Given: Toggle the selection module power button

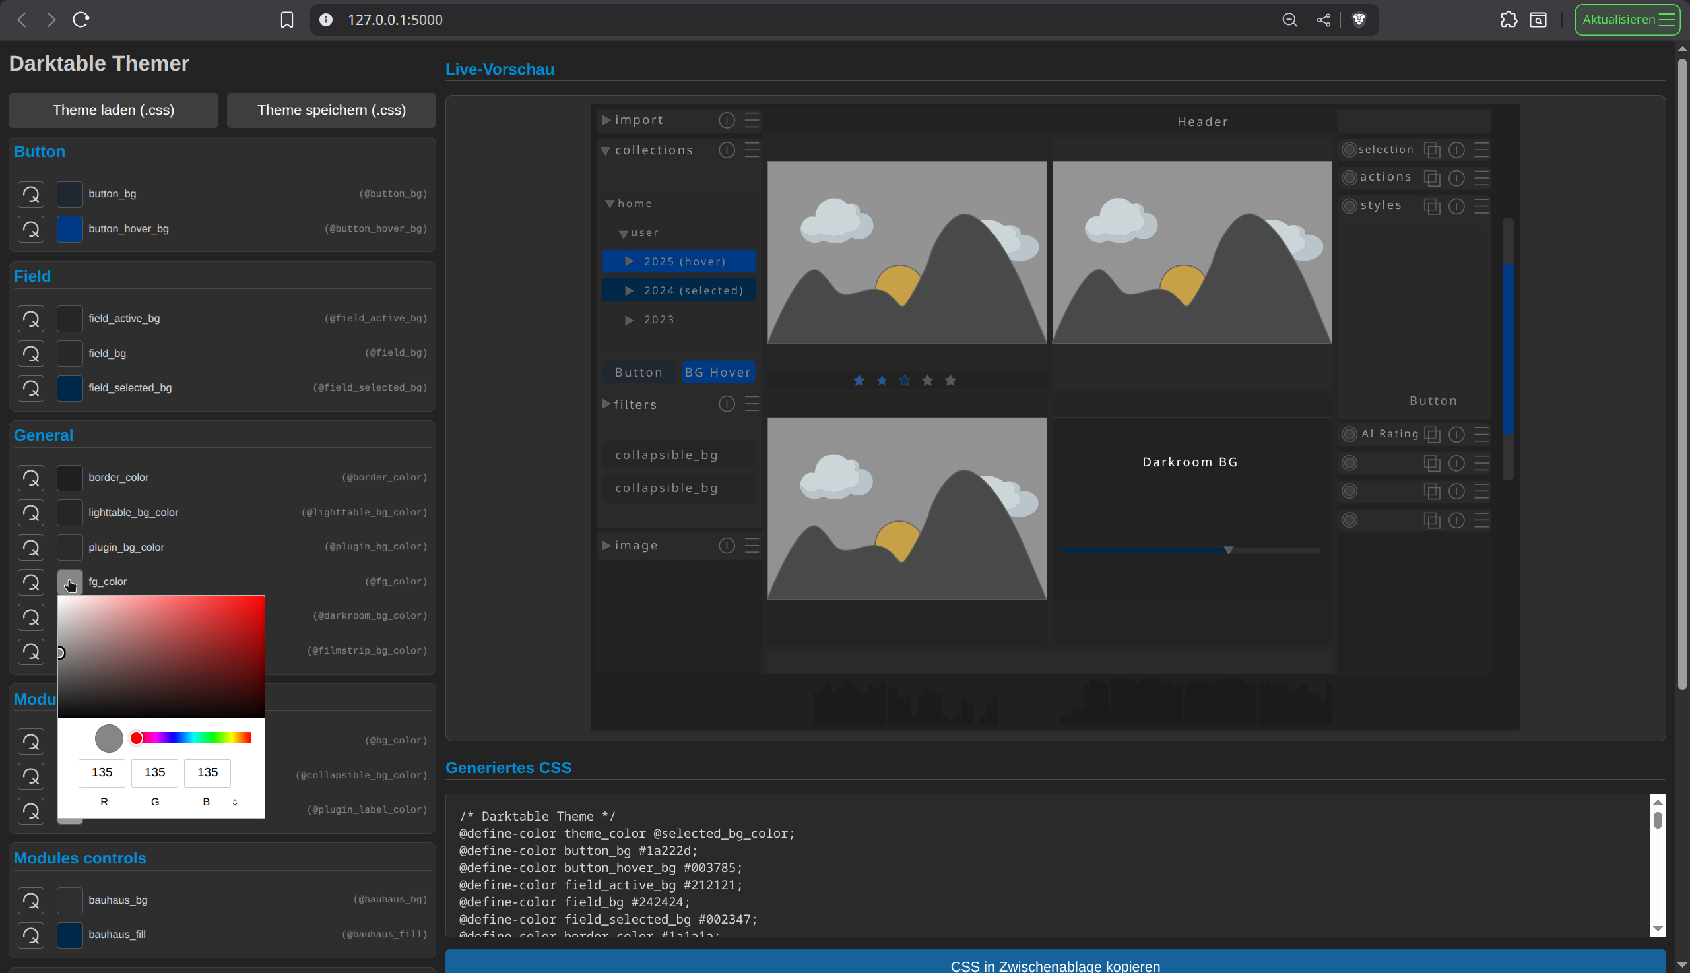Looking at the screenshot, I should (x=1349, y=150).
